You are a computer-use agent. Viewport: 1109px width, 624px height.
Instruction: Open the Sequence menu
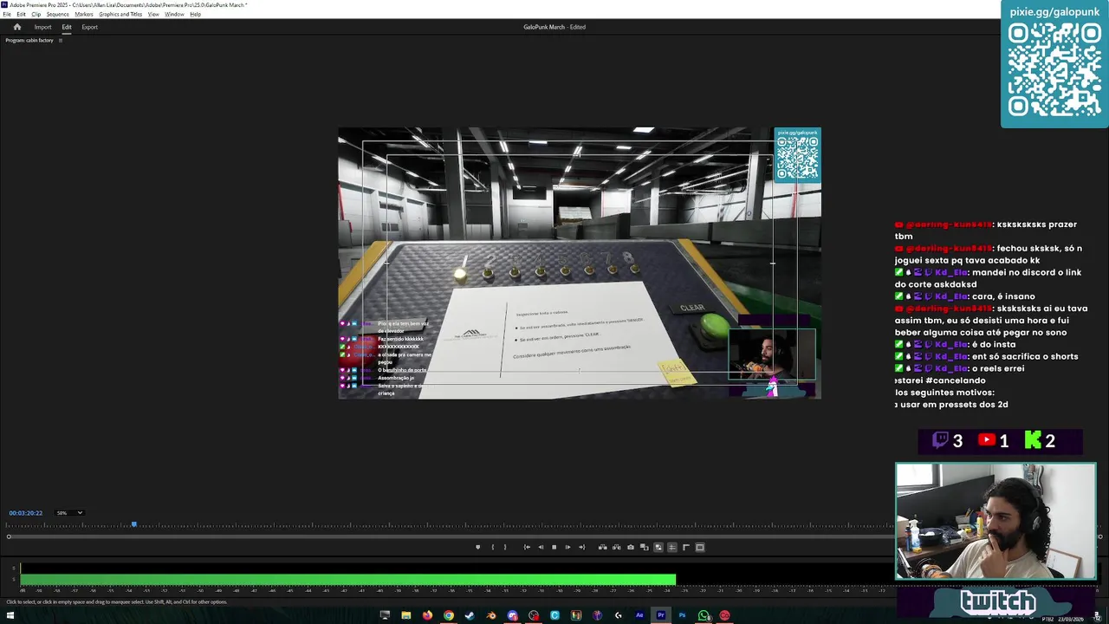[x=58, y=15]
